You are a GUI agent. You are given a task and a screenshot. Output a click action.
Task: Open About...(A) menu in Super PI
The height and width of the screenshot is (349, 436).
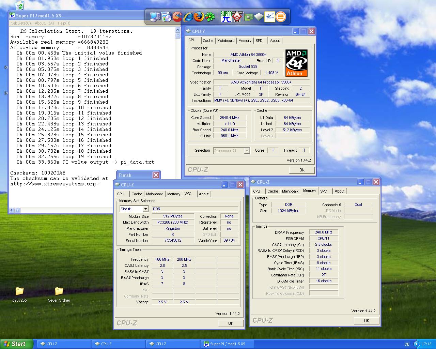pyautogui.click(x=44, y=23)
